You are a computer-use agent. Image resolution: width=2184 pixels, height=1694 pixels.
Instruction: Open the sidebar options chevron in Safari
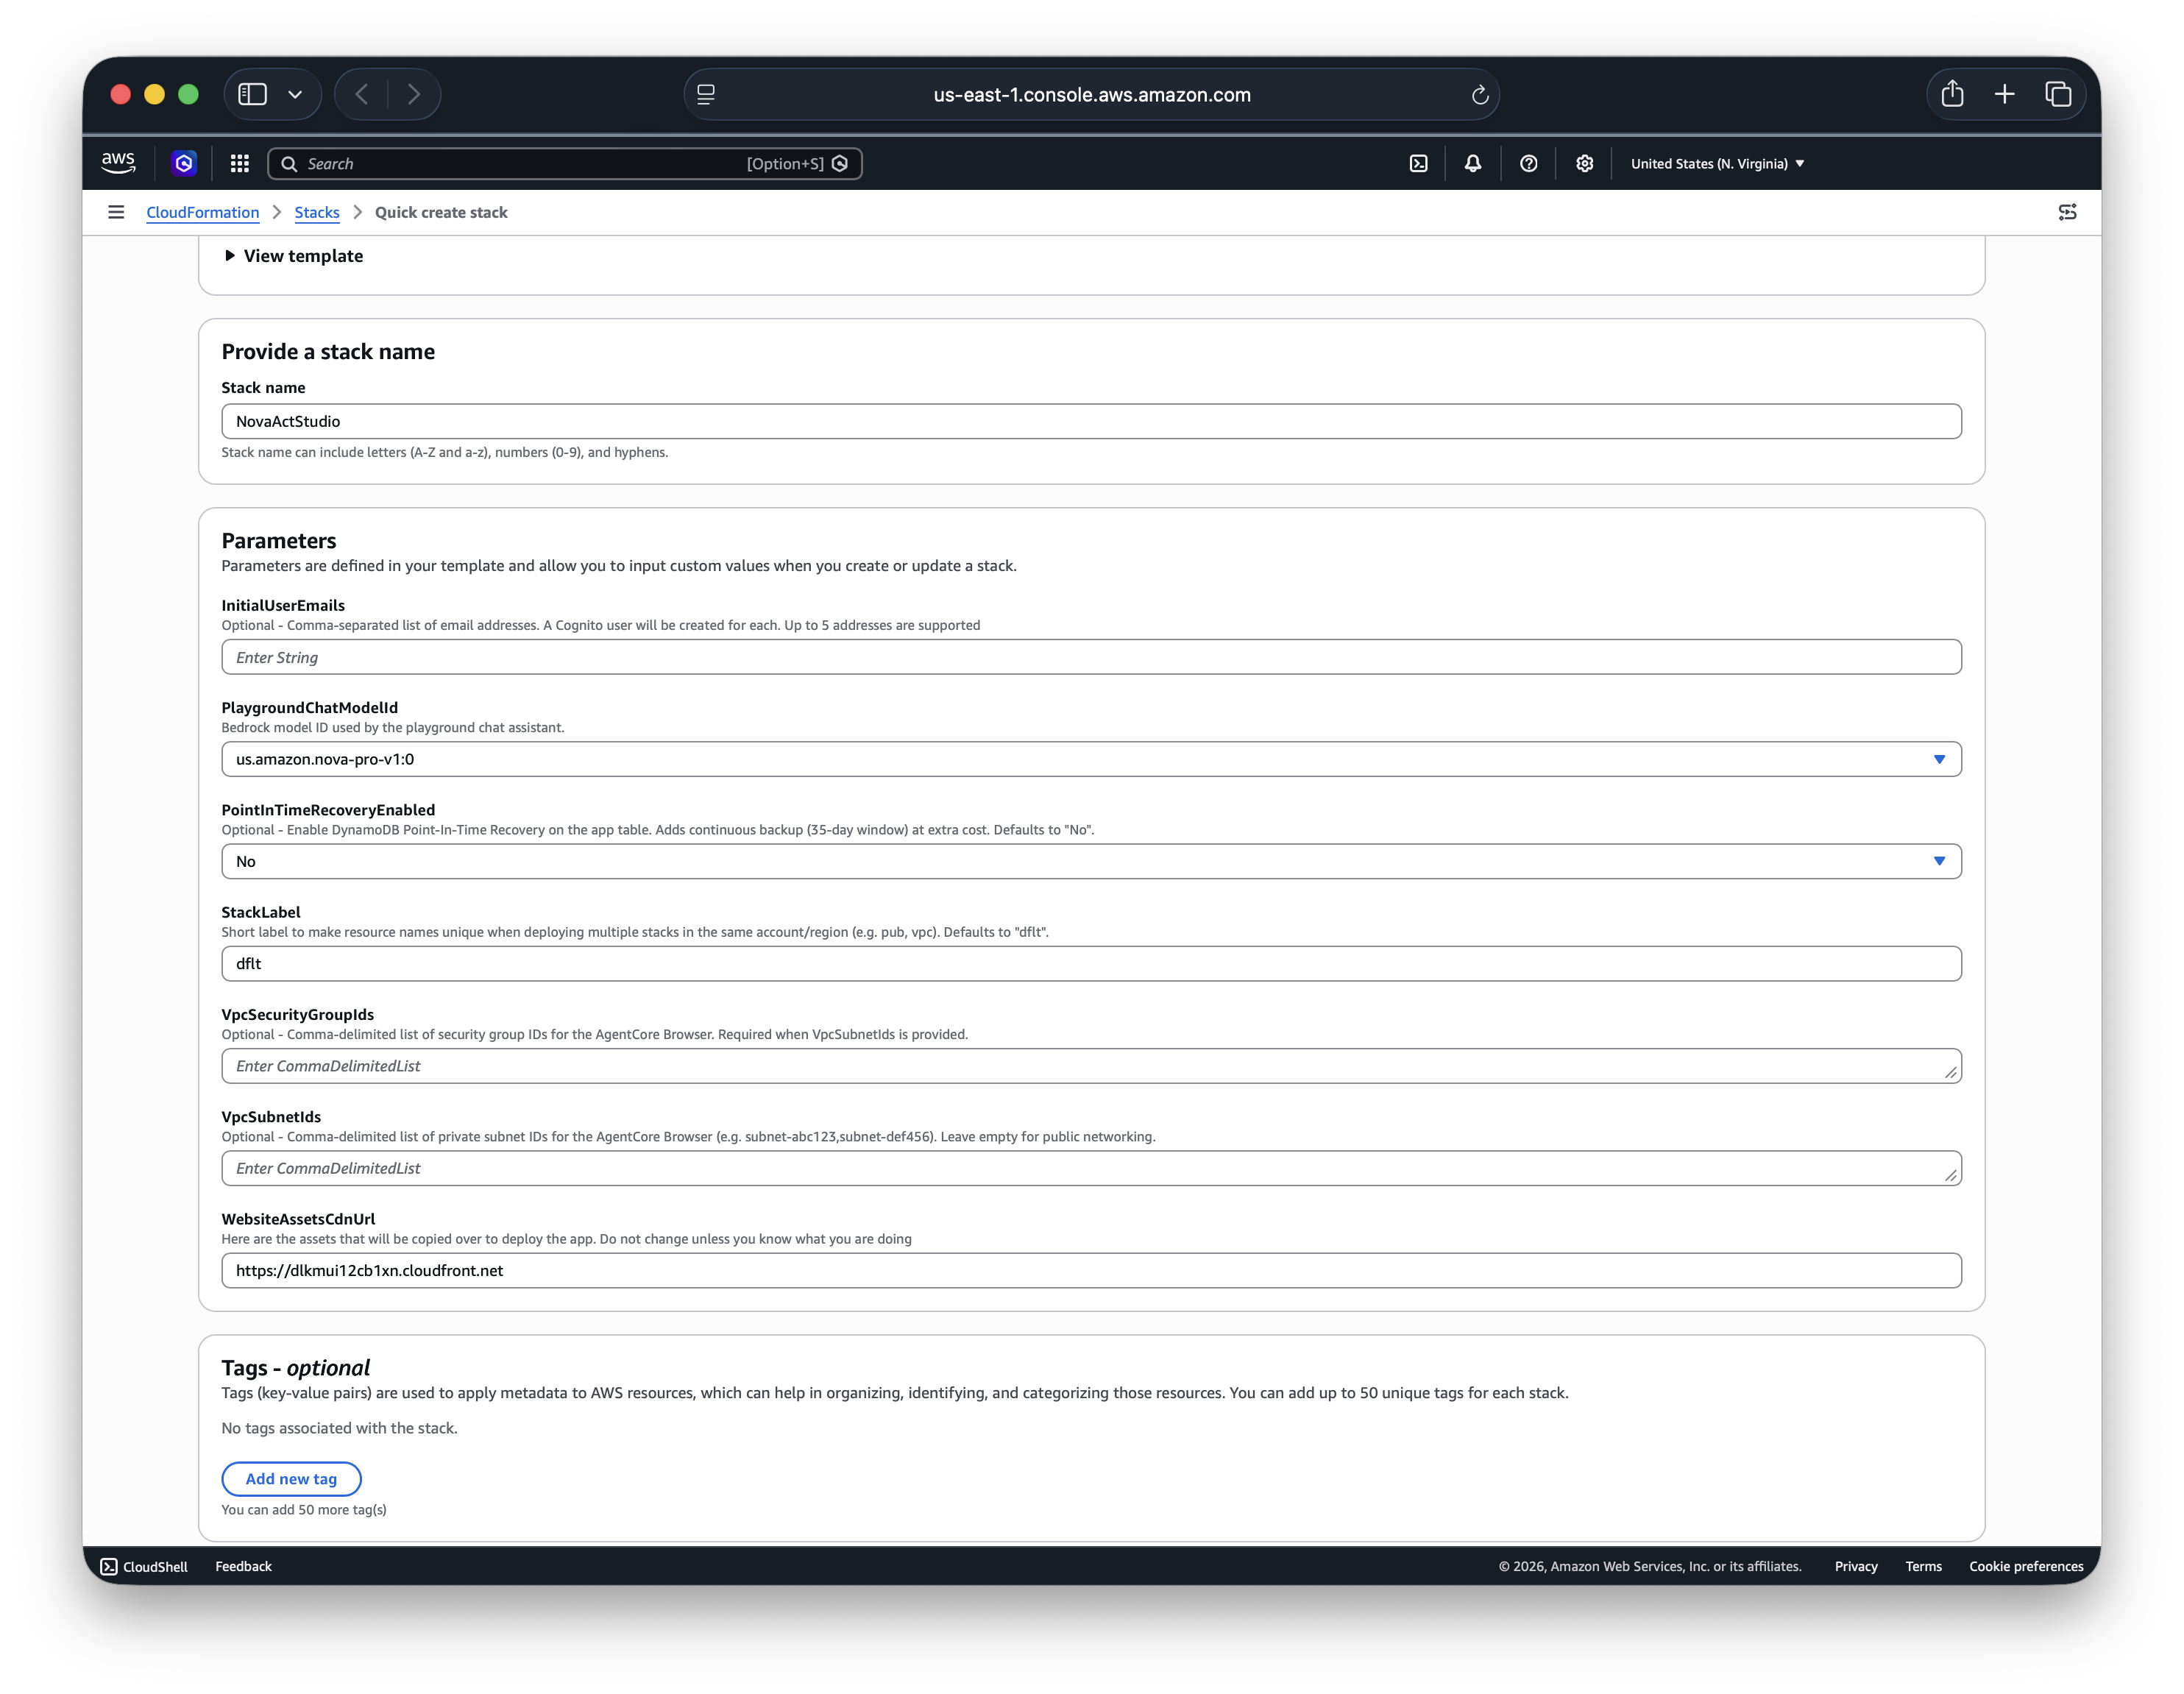tap(295, 94)
